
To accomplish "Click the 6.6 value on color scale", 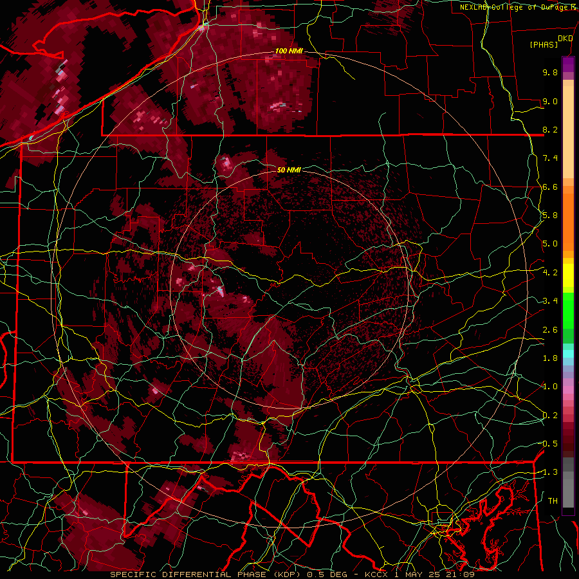I will (x=550, y=187).
